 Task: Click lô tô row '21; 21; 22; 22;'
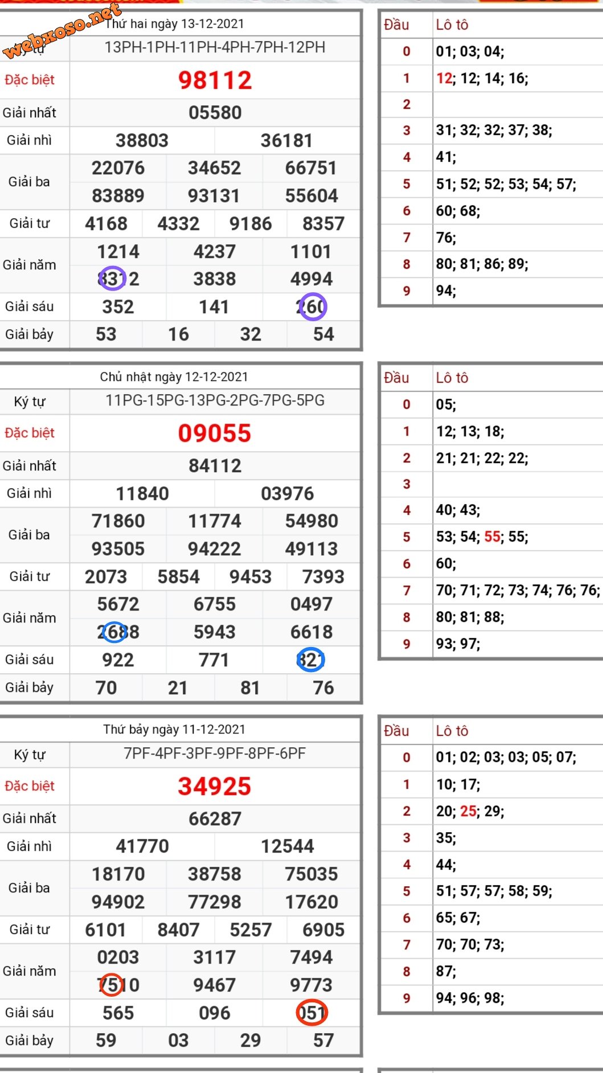tap(482, 458)
